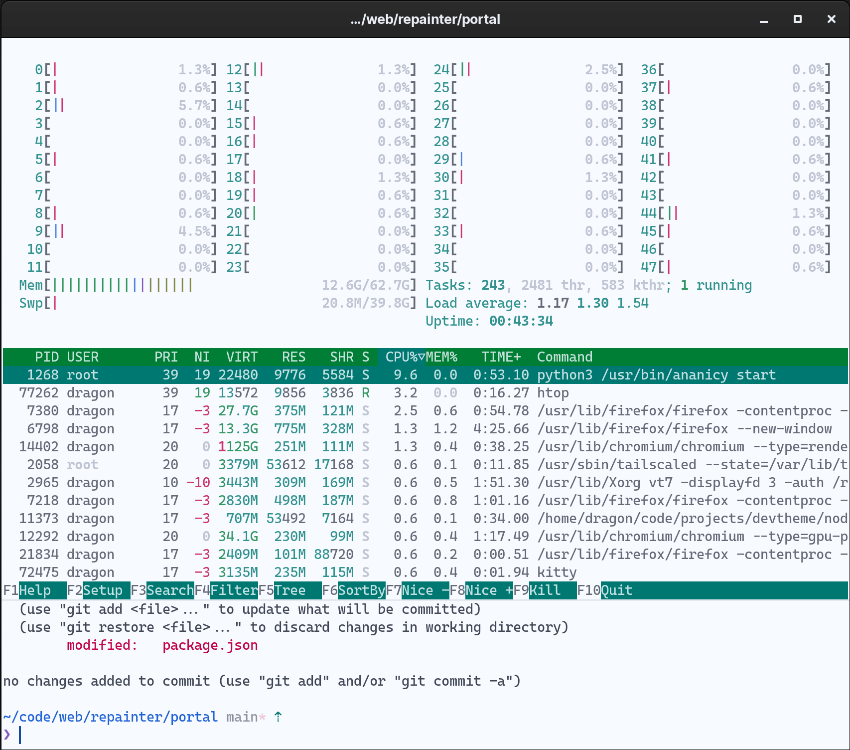Select the tailscaled process row PID 2058
The image size is (850, 750).
click(425, 465)
